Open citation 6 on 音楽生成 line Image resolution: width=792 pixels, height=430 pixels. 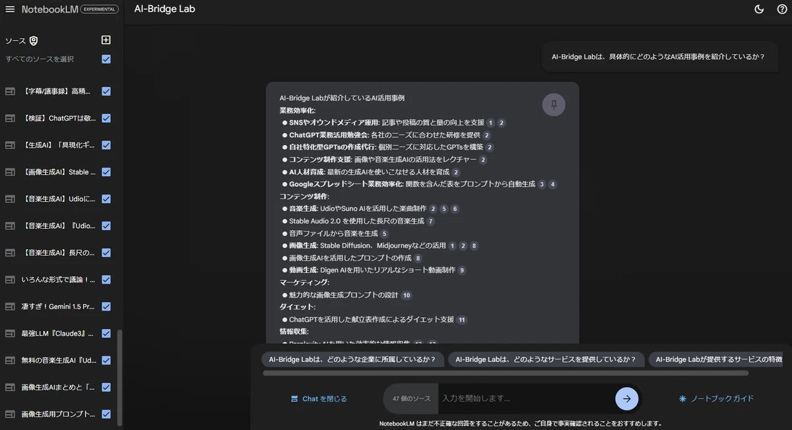pos(455,209)
